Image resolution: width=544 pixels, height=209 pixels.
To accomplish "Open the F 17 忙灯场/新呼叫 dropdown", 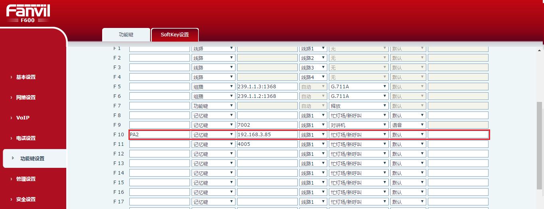I will pos(358,202).
